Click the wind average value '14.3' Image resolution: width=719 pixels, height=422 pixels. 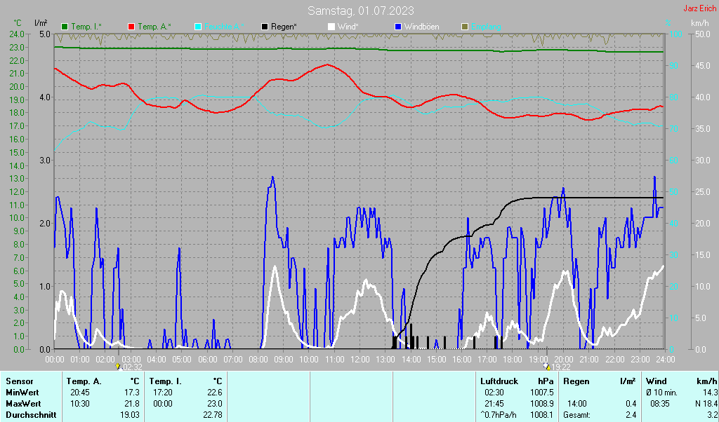pyautogui.click(x=710, y=393)
